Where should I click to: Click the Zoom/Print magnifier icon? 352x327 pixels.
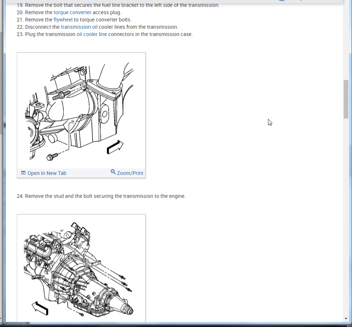[x=113, y=172]
